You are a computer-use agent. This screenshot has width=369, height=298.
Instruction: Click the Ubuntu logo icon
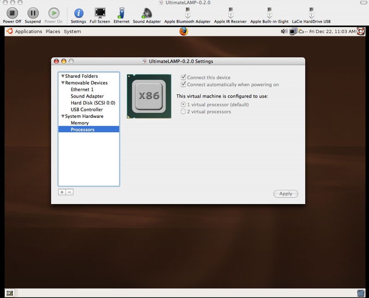point(9,31)
